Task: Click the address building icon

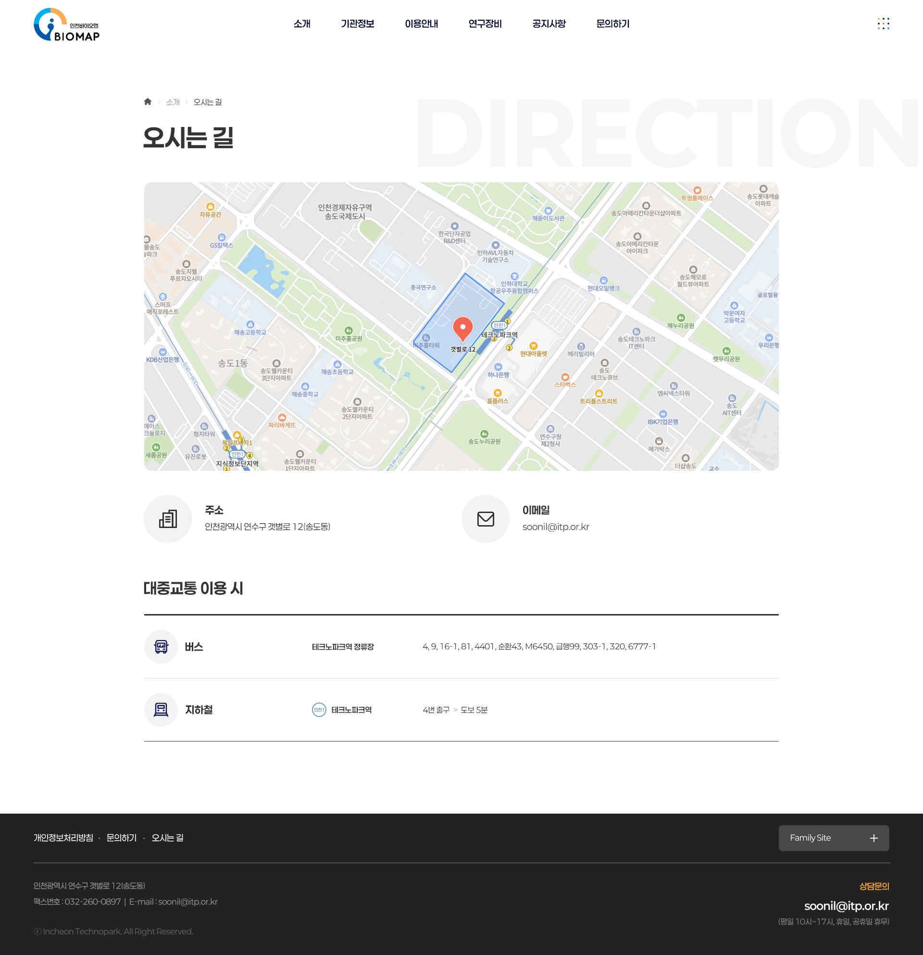Action: pyautogui.click(x=168, y=519)
